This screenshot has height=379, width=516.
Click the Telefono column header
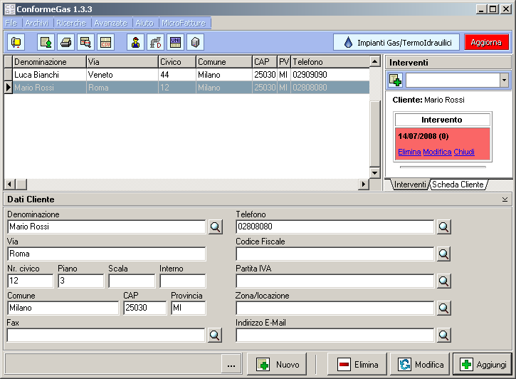[x=330, y=62]
